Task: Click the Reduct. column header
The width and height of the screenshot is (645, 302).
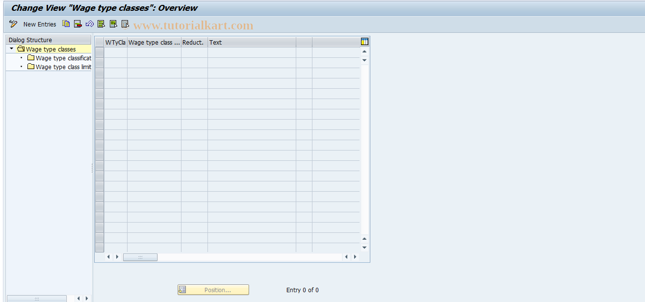Action: 195,42
